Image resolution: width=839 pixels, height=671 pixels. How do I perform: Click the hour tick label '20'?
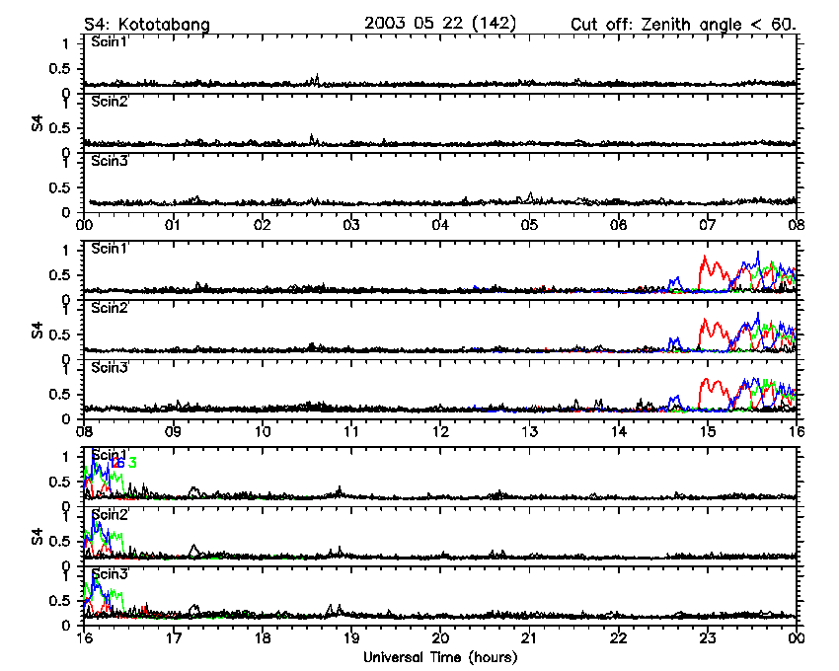[440, 637]
